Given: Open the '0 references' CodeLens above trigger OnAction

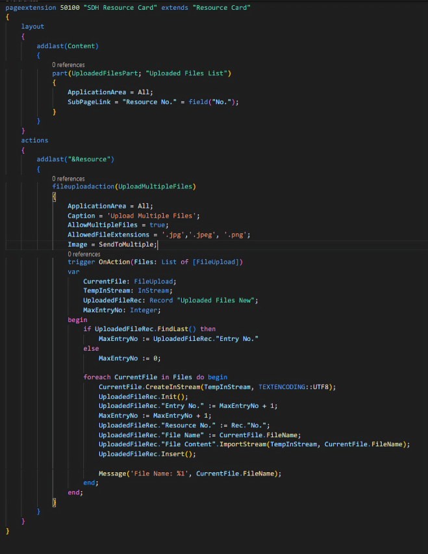Looking at the screenshot, I should [x=84, y=255].
